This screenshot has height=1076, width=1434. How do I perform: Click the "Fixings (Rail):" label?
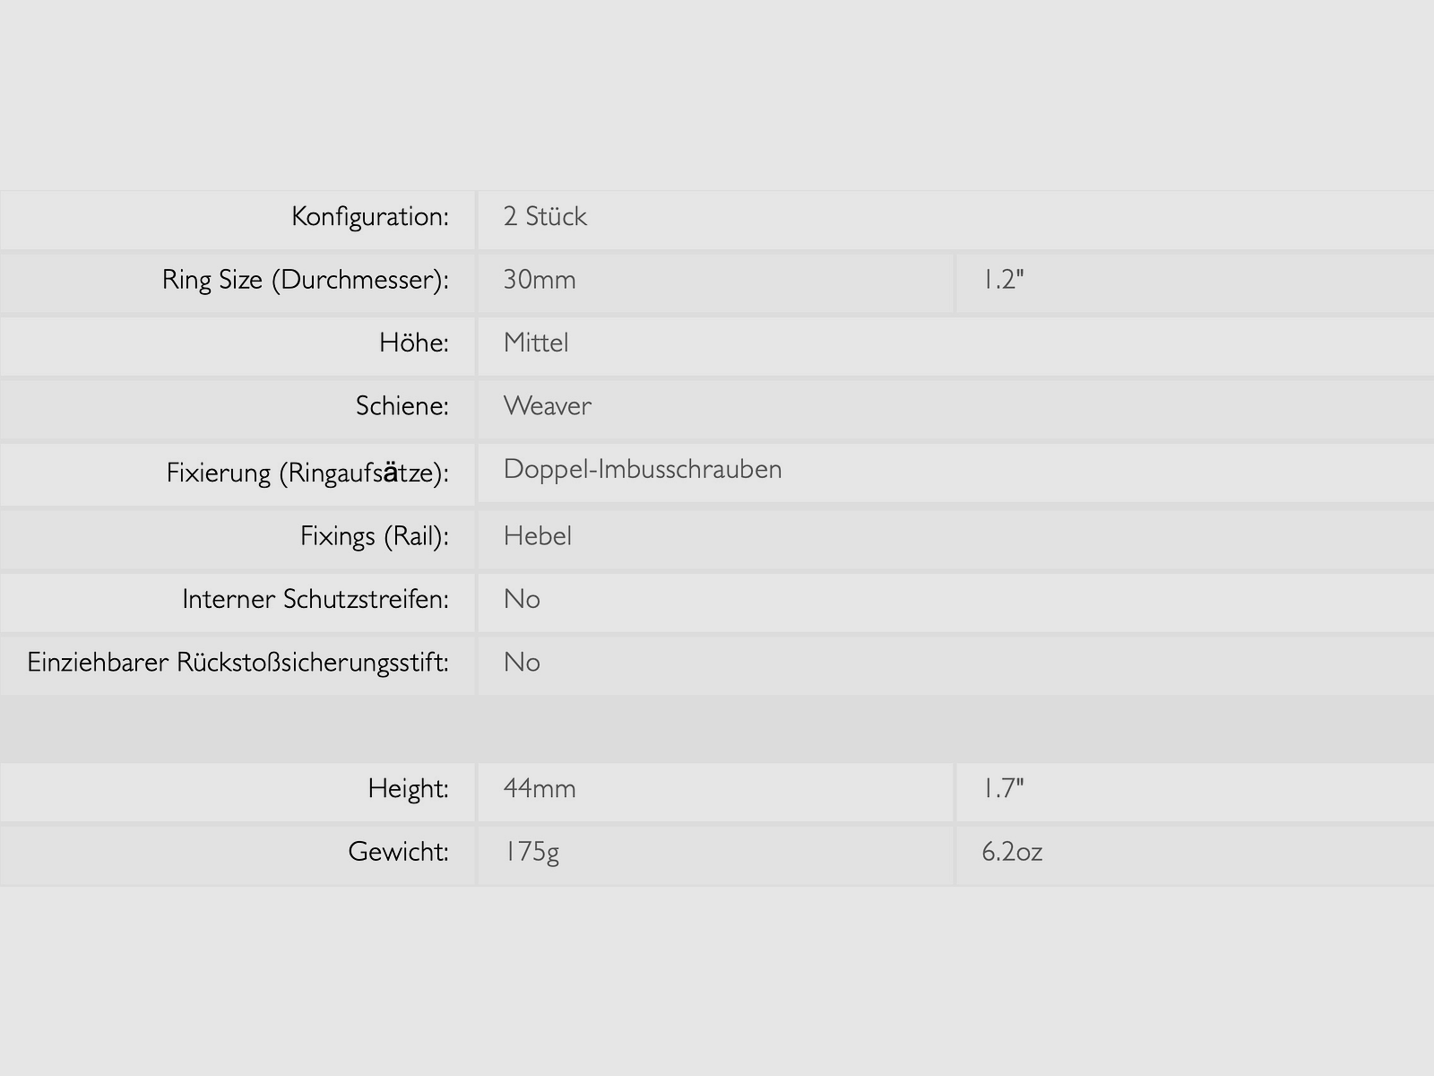pos(374,536)
